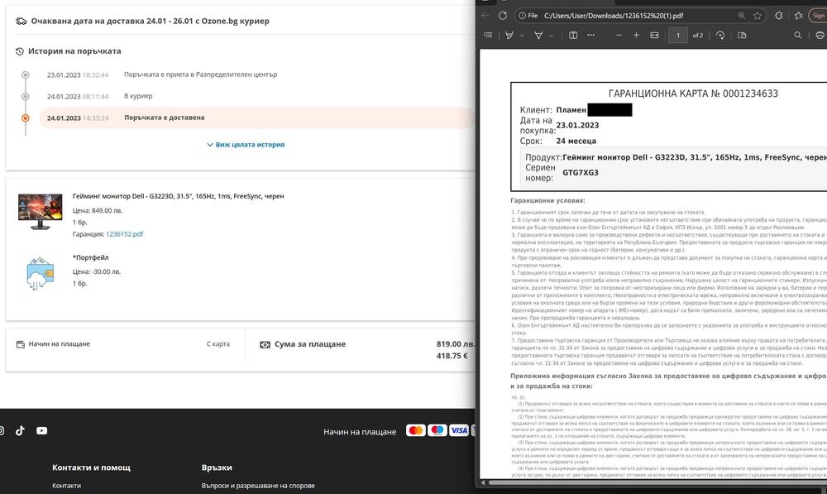
Task: Click serial number GTG7XG3 in PDF
Action: click(x=581, y=173)
